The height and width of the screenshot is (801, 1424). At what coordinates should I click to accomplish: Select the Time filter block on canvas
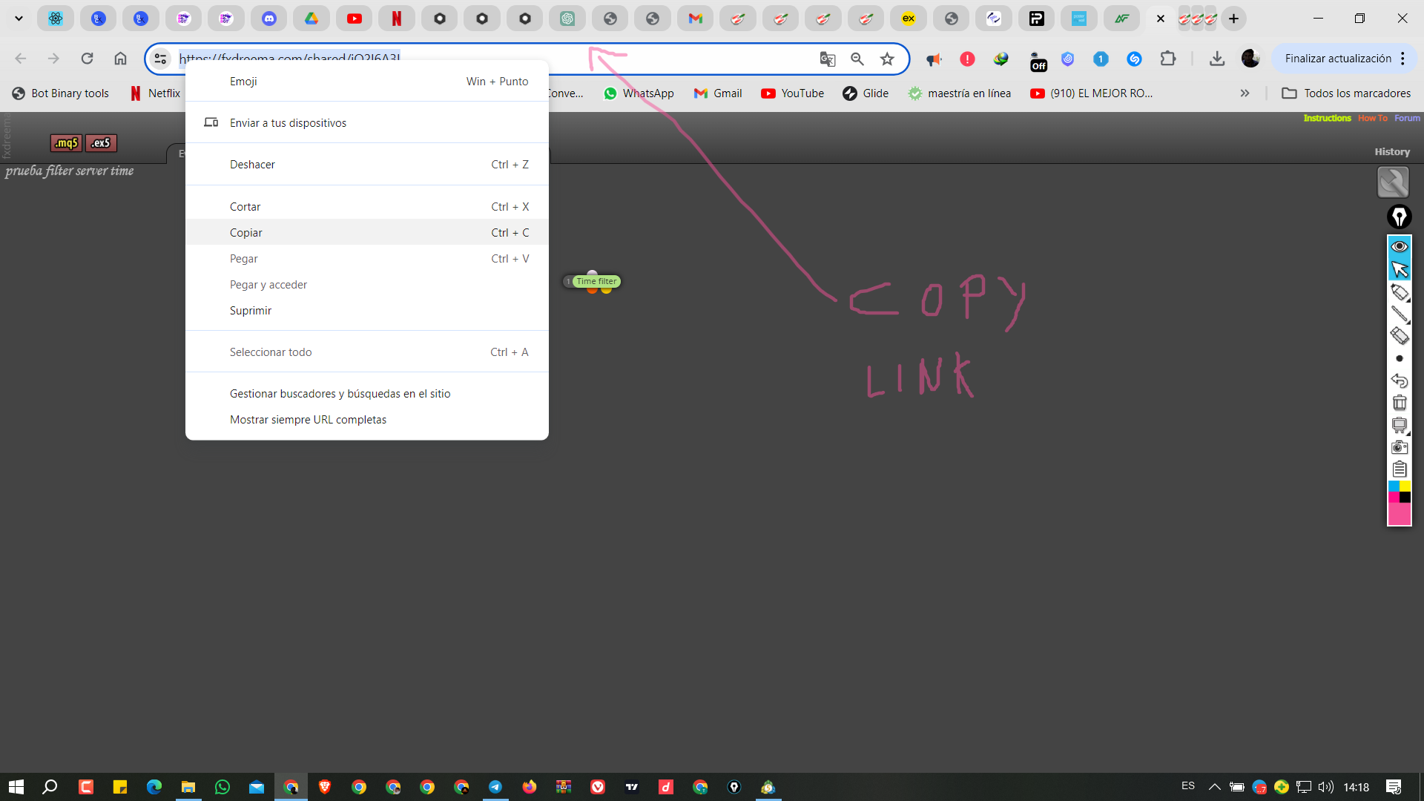pyautogui.click(x=596, y=281)
